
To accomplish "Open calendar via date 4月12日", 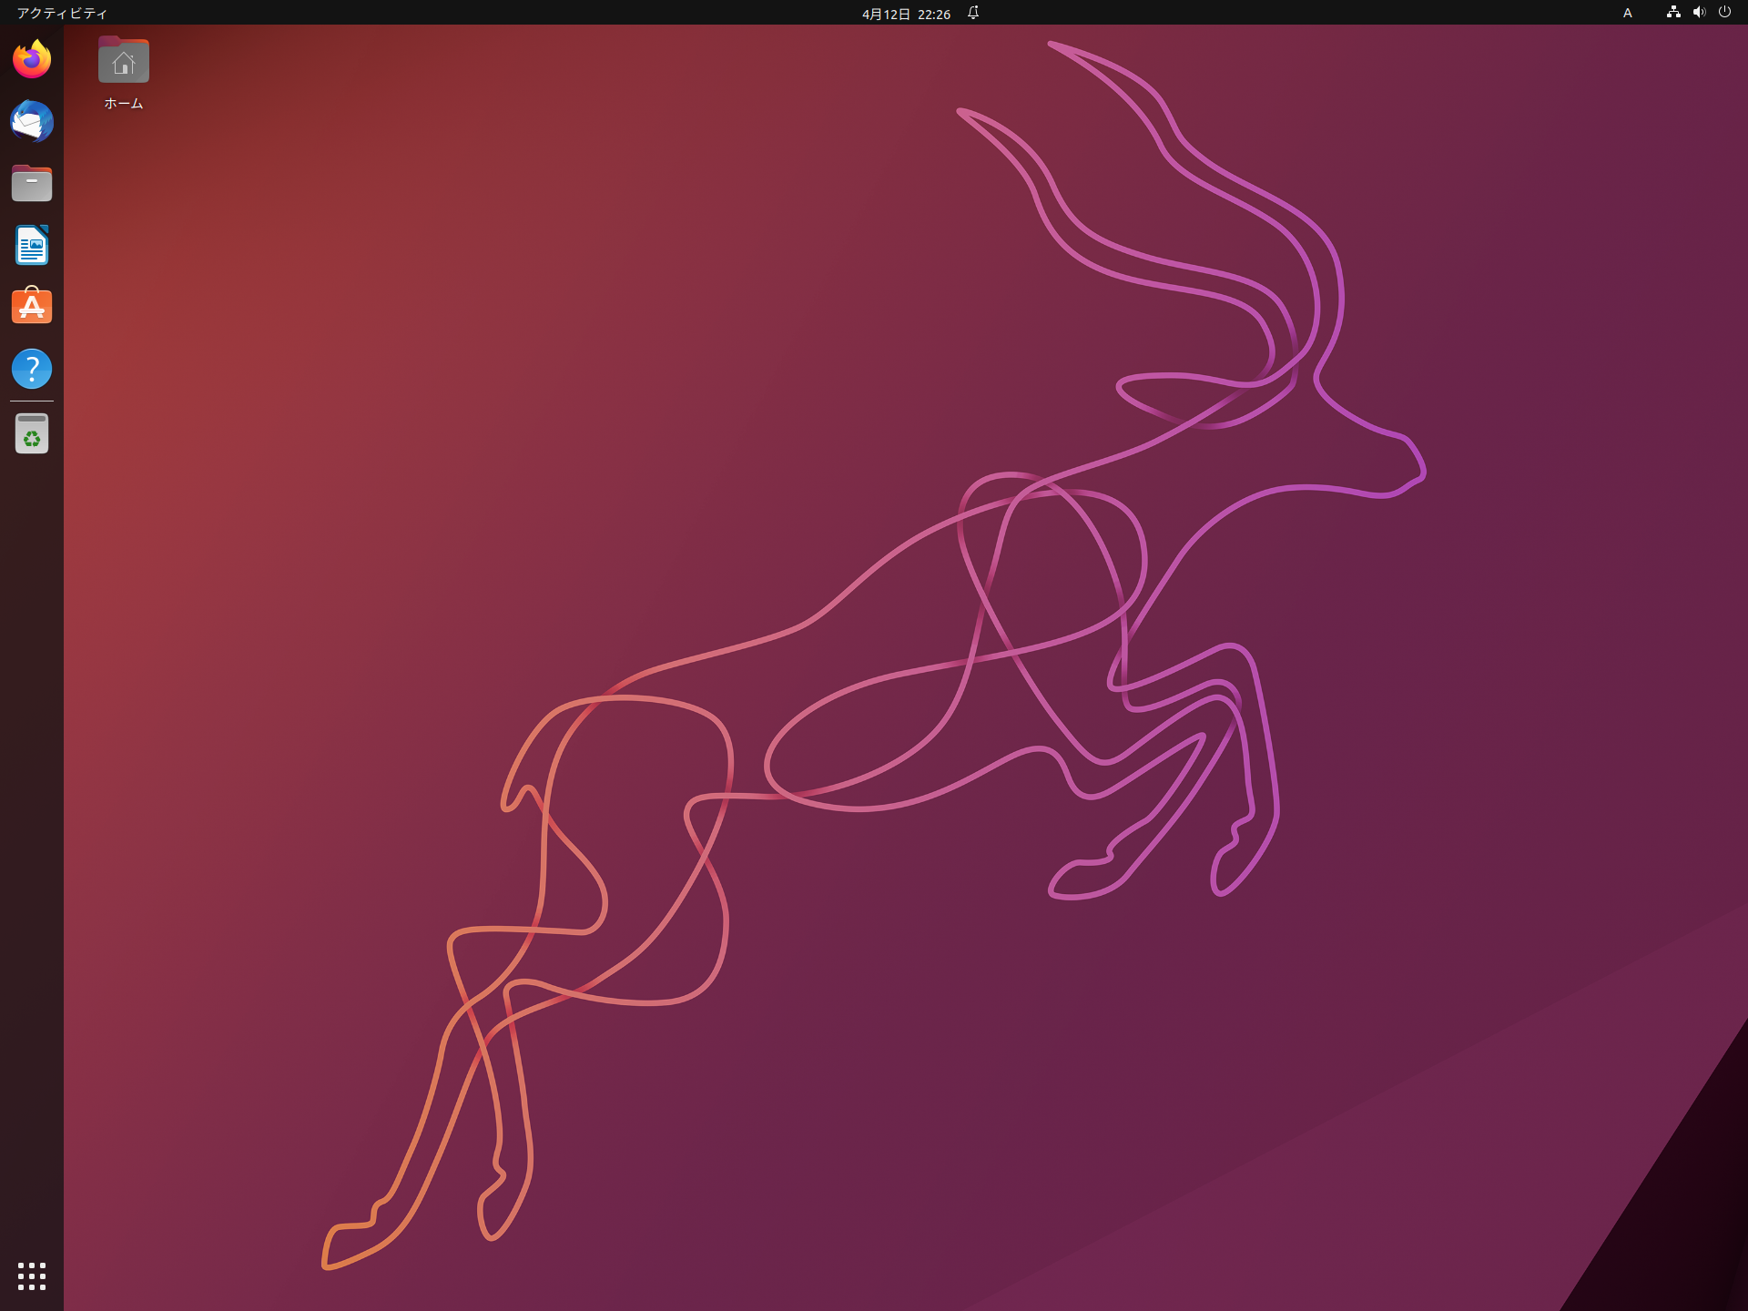I will coord(886,14).
